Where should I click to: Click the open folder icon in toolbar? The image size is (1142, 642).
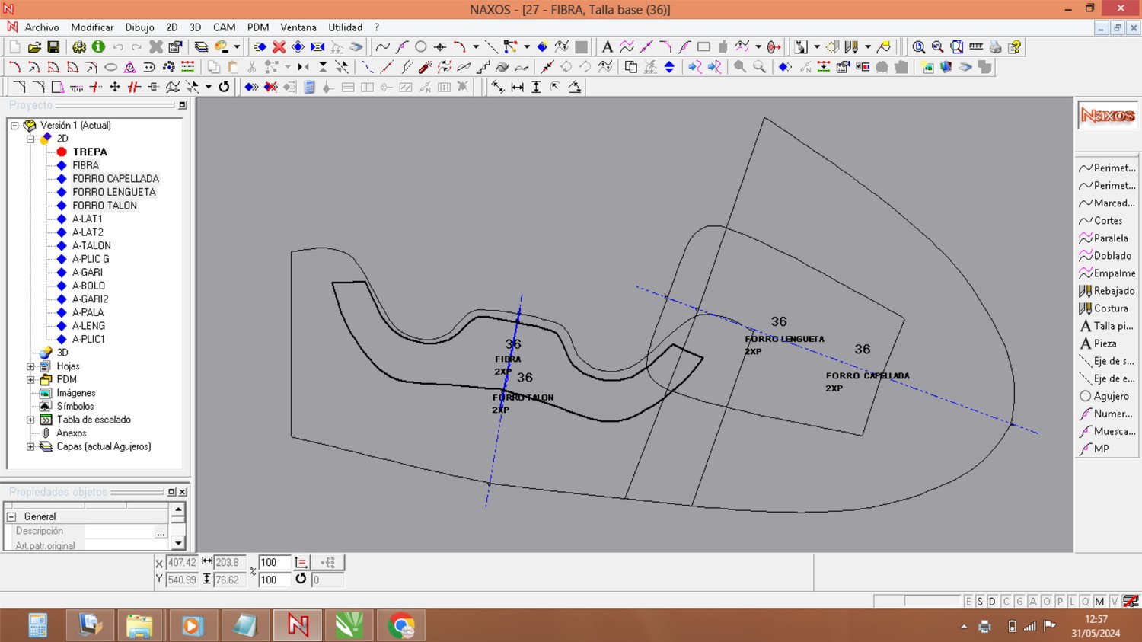point(34,47)
